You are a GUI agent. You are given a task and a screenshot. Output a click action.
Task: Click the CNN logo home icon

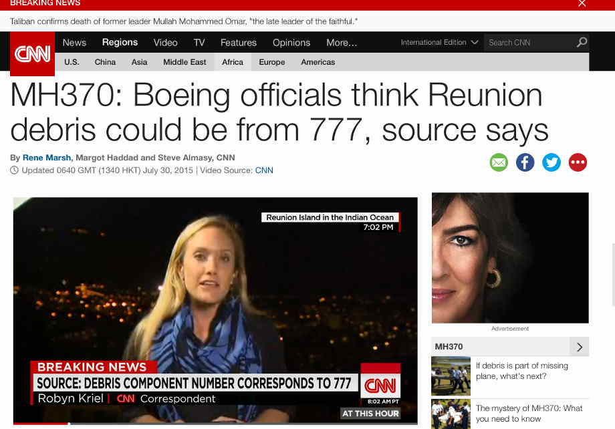(x=32, y=53)
